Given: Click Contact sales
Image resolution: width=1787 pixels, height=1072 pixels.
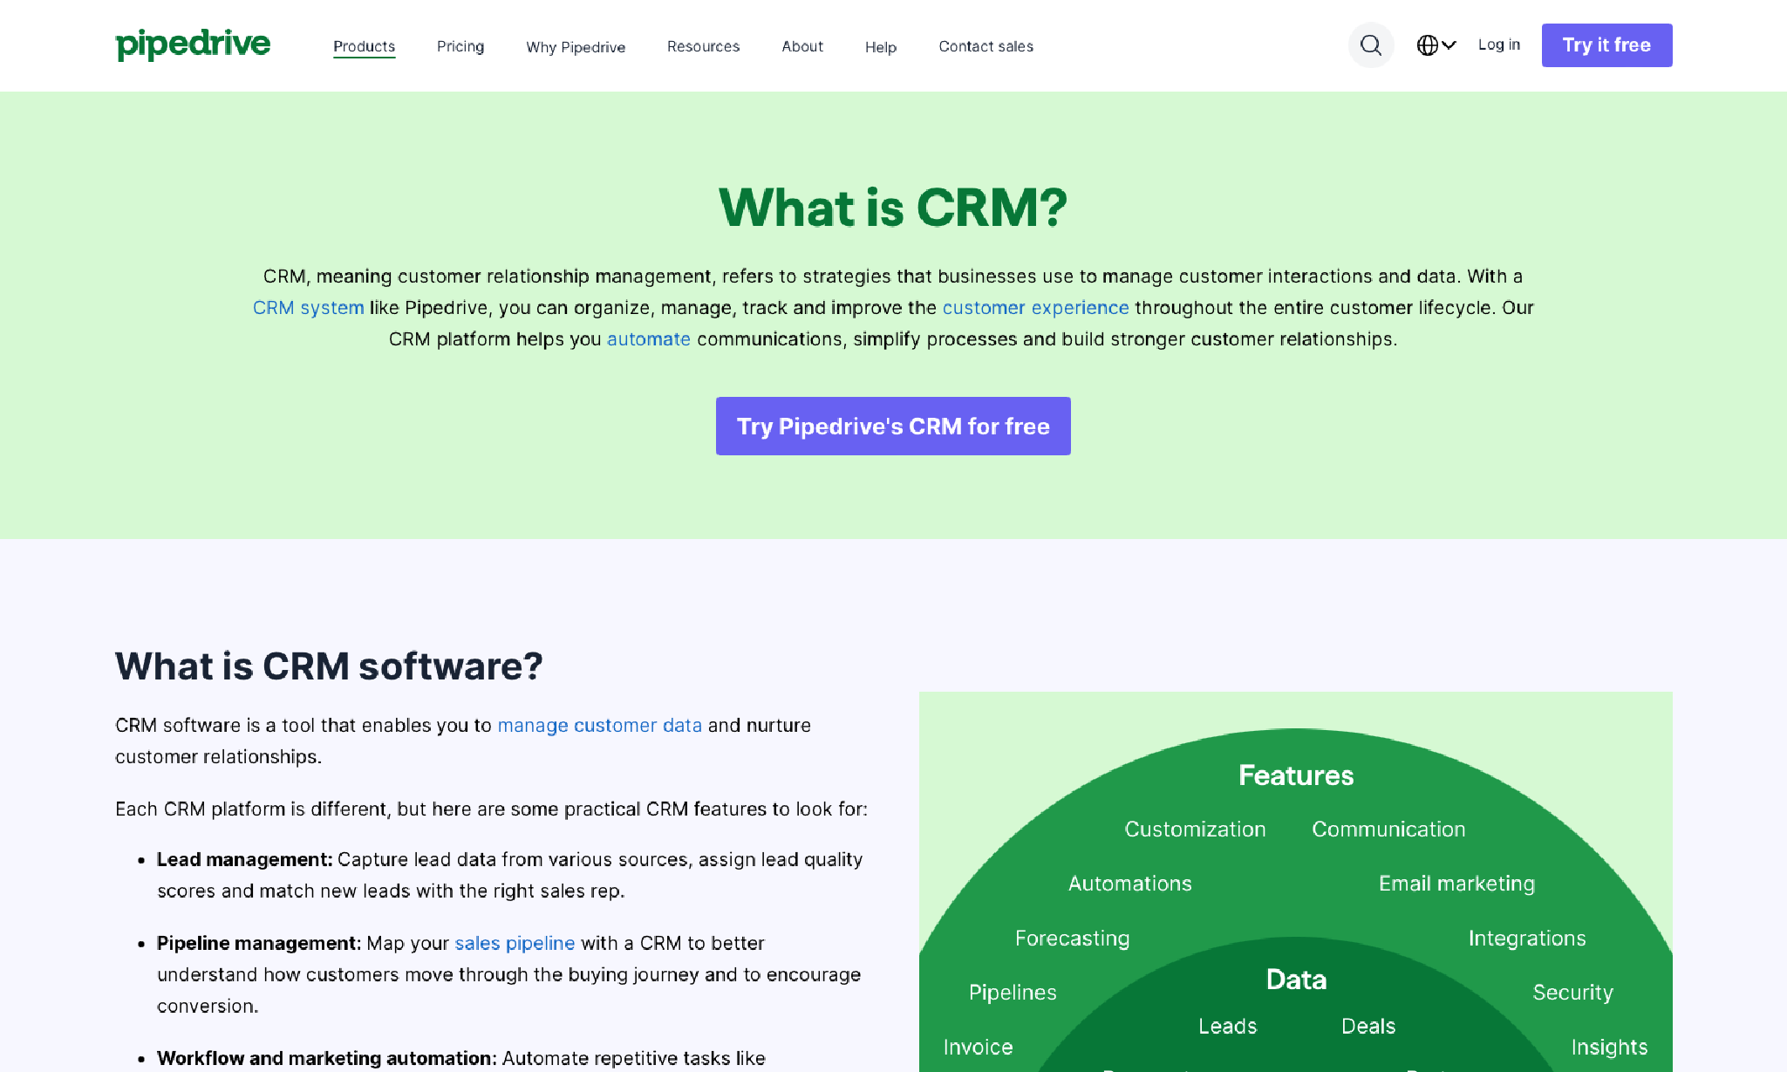Looking at the screenshot, I should point(986,46).
